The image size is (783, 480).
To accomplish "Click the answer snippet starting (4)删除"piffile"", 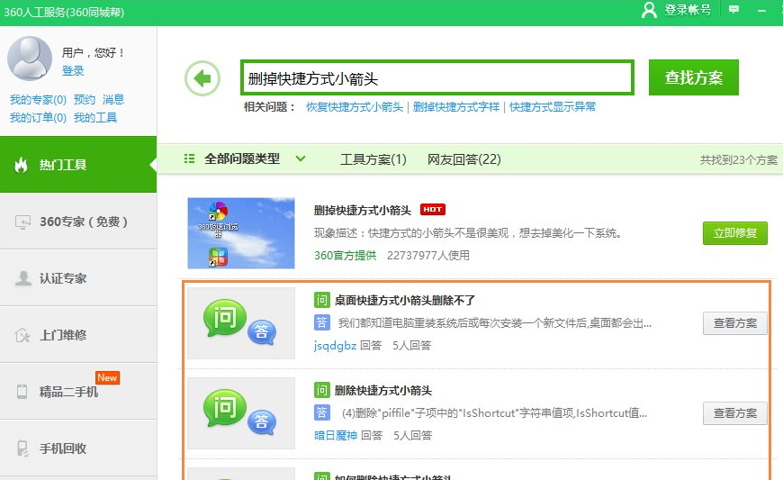I will coord(494,413).
